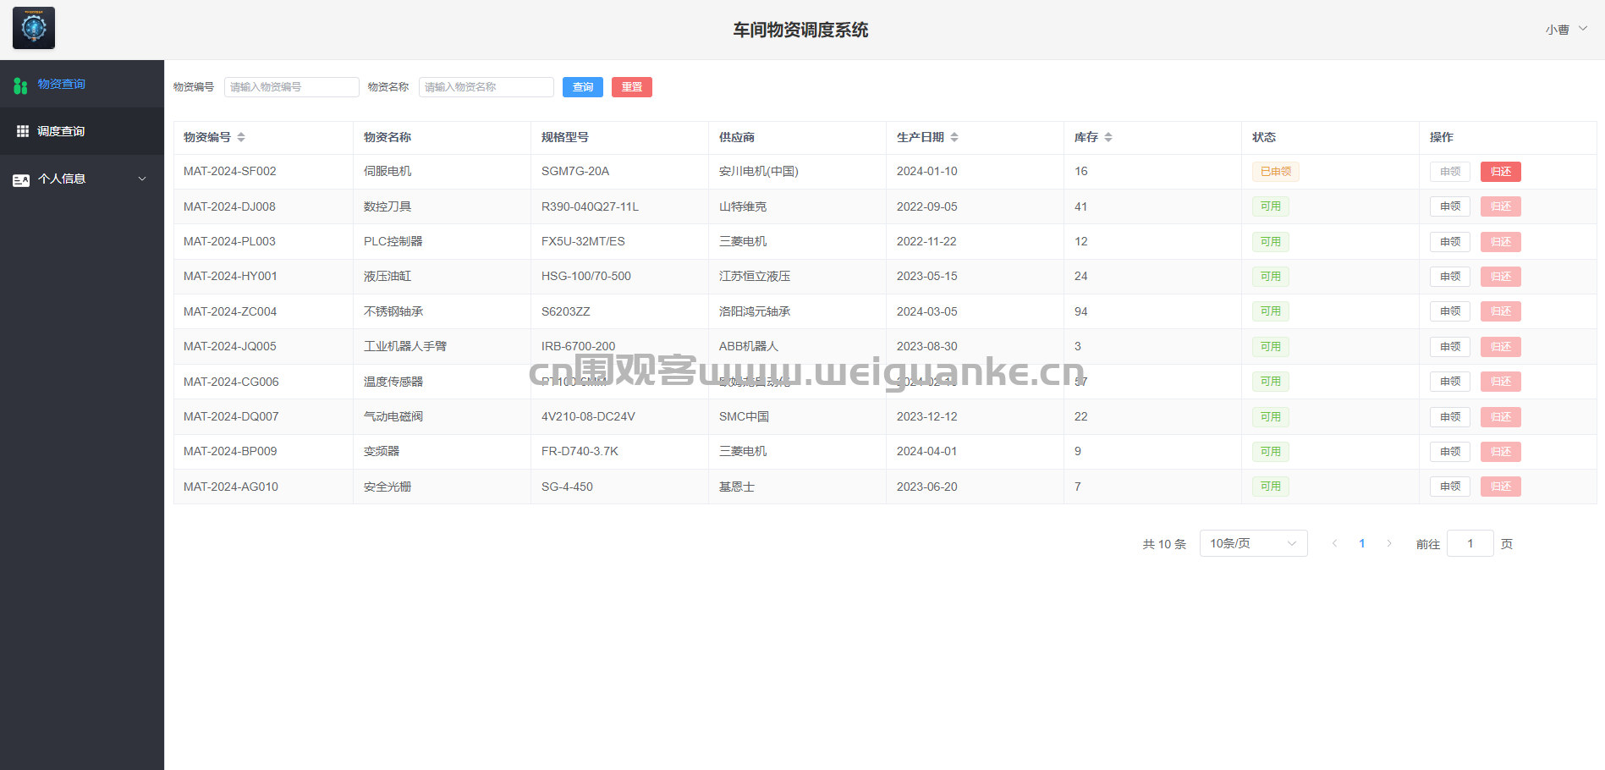The height and width of the screenshot is (770, 1605).
Task: Click 申领 for PLC控制器 row
Action: [x=1450, y=242]
